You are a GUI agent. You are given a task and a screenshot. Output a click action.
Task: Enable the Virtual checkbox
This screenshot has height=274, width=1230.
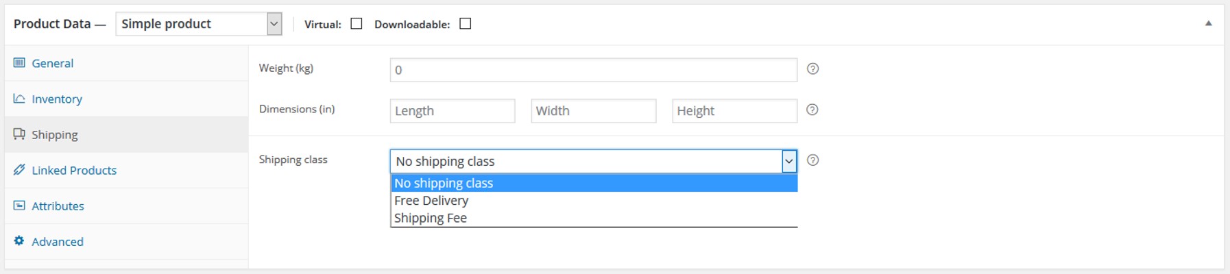(357, 24)
